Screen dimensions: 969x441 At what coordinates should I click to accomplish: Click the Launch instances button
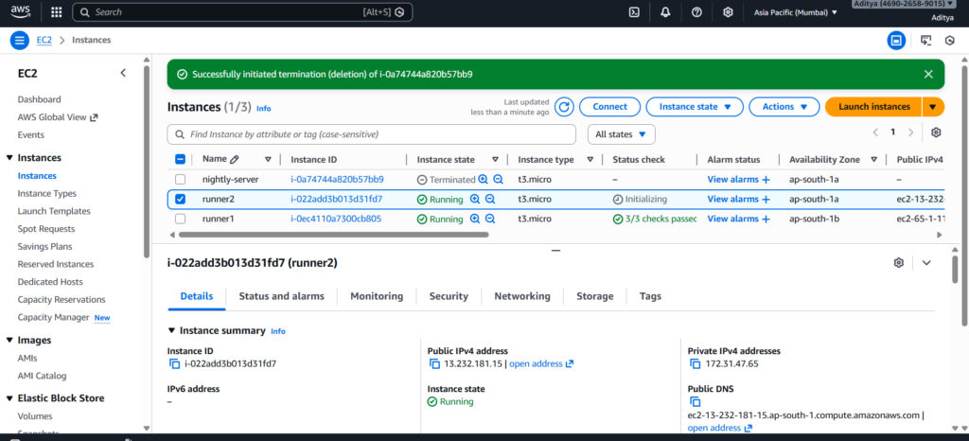tap(873, 107)
